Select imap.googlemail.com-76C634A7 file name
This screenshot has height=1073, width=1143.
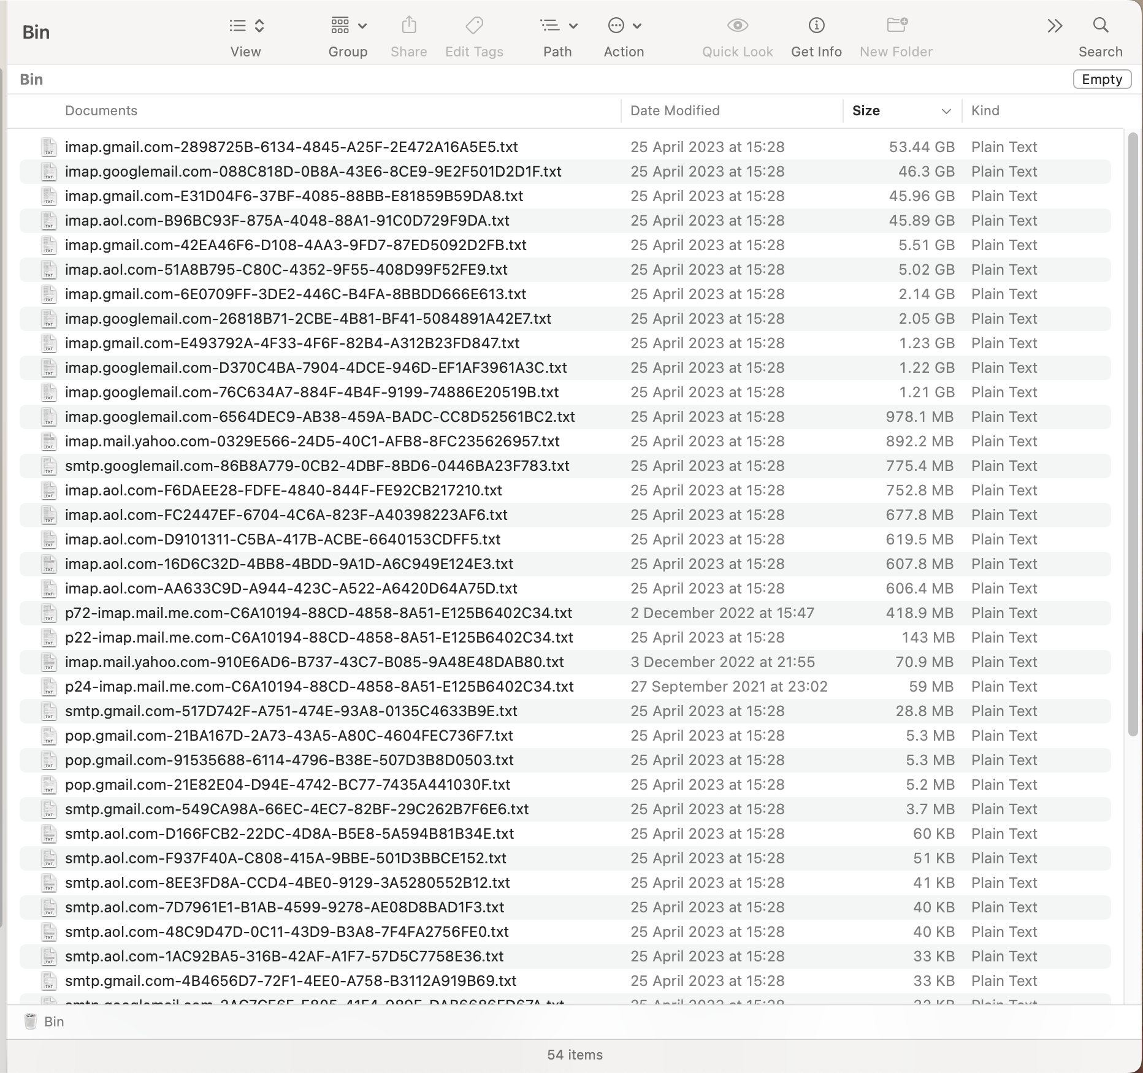click(x=312, y=392)
